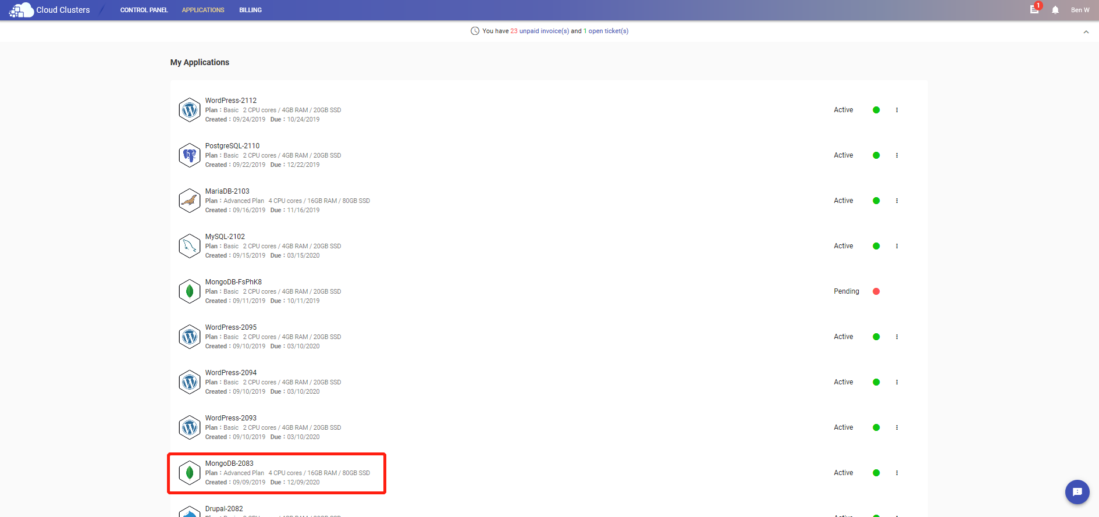Click the MariaDB-2103 seal icon
Viewport: 1099px width, 517px height.
190,201
